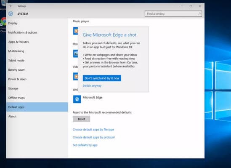This screenshot has height=168, width=231.
Task: Choose the Switch anyway link
Action: click(92, 85)
